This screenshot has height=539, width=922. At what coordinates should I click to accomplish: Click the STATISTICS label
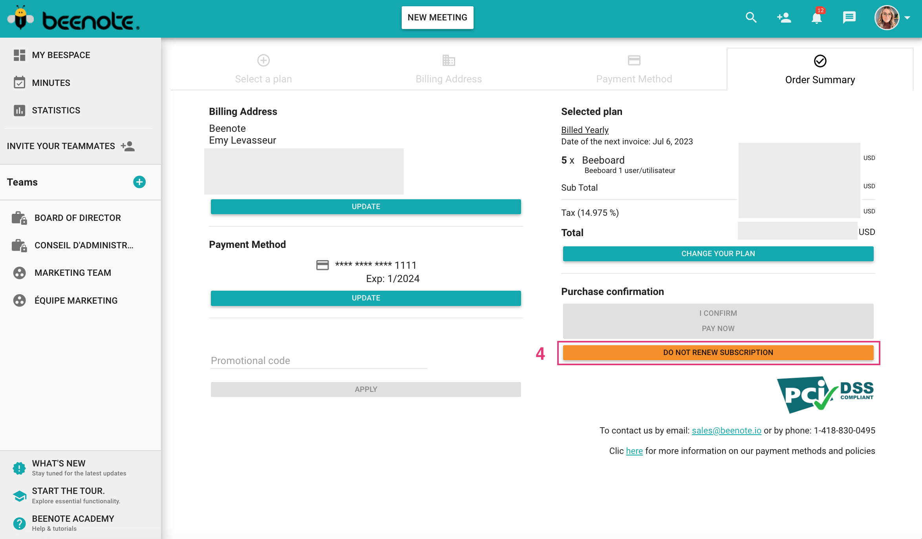(x=56, y=111)
